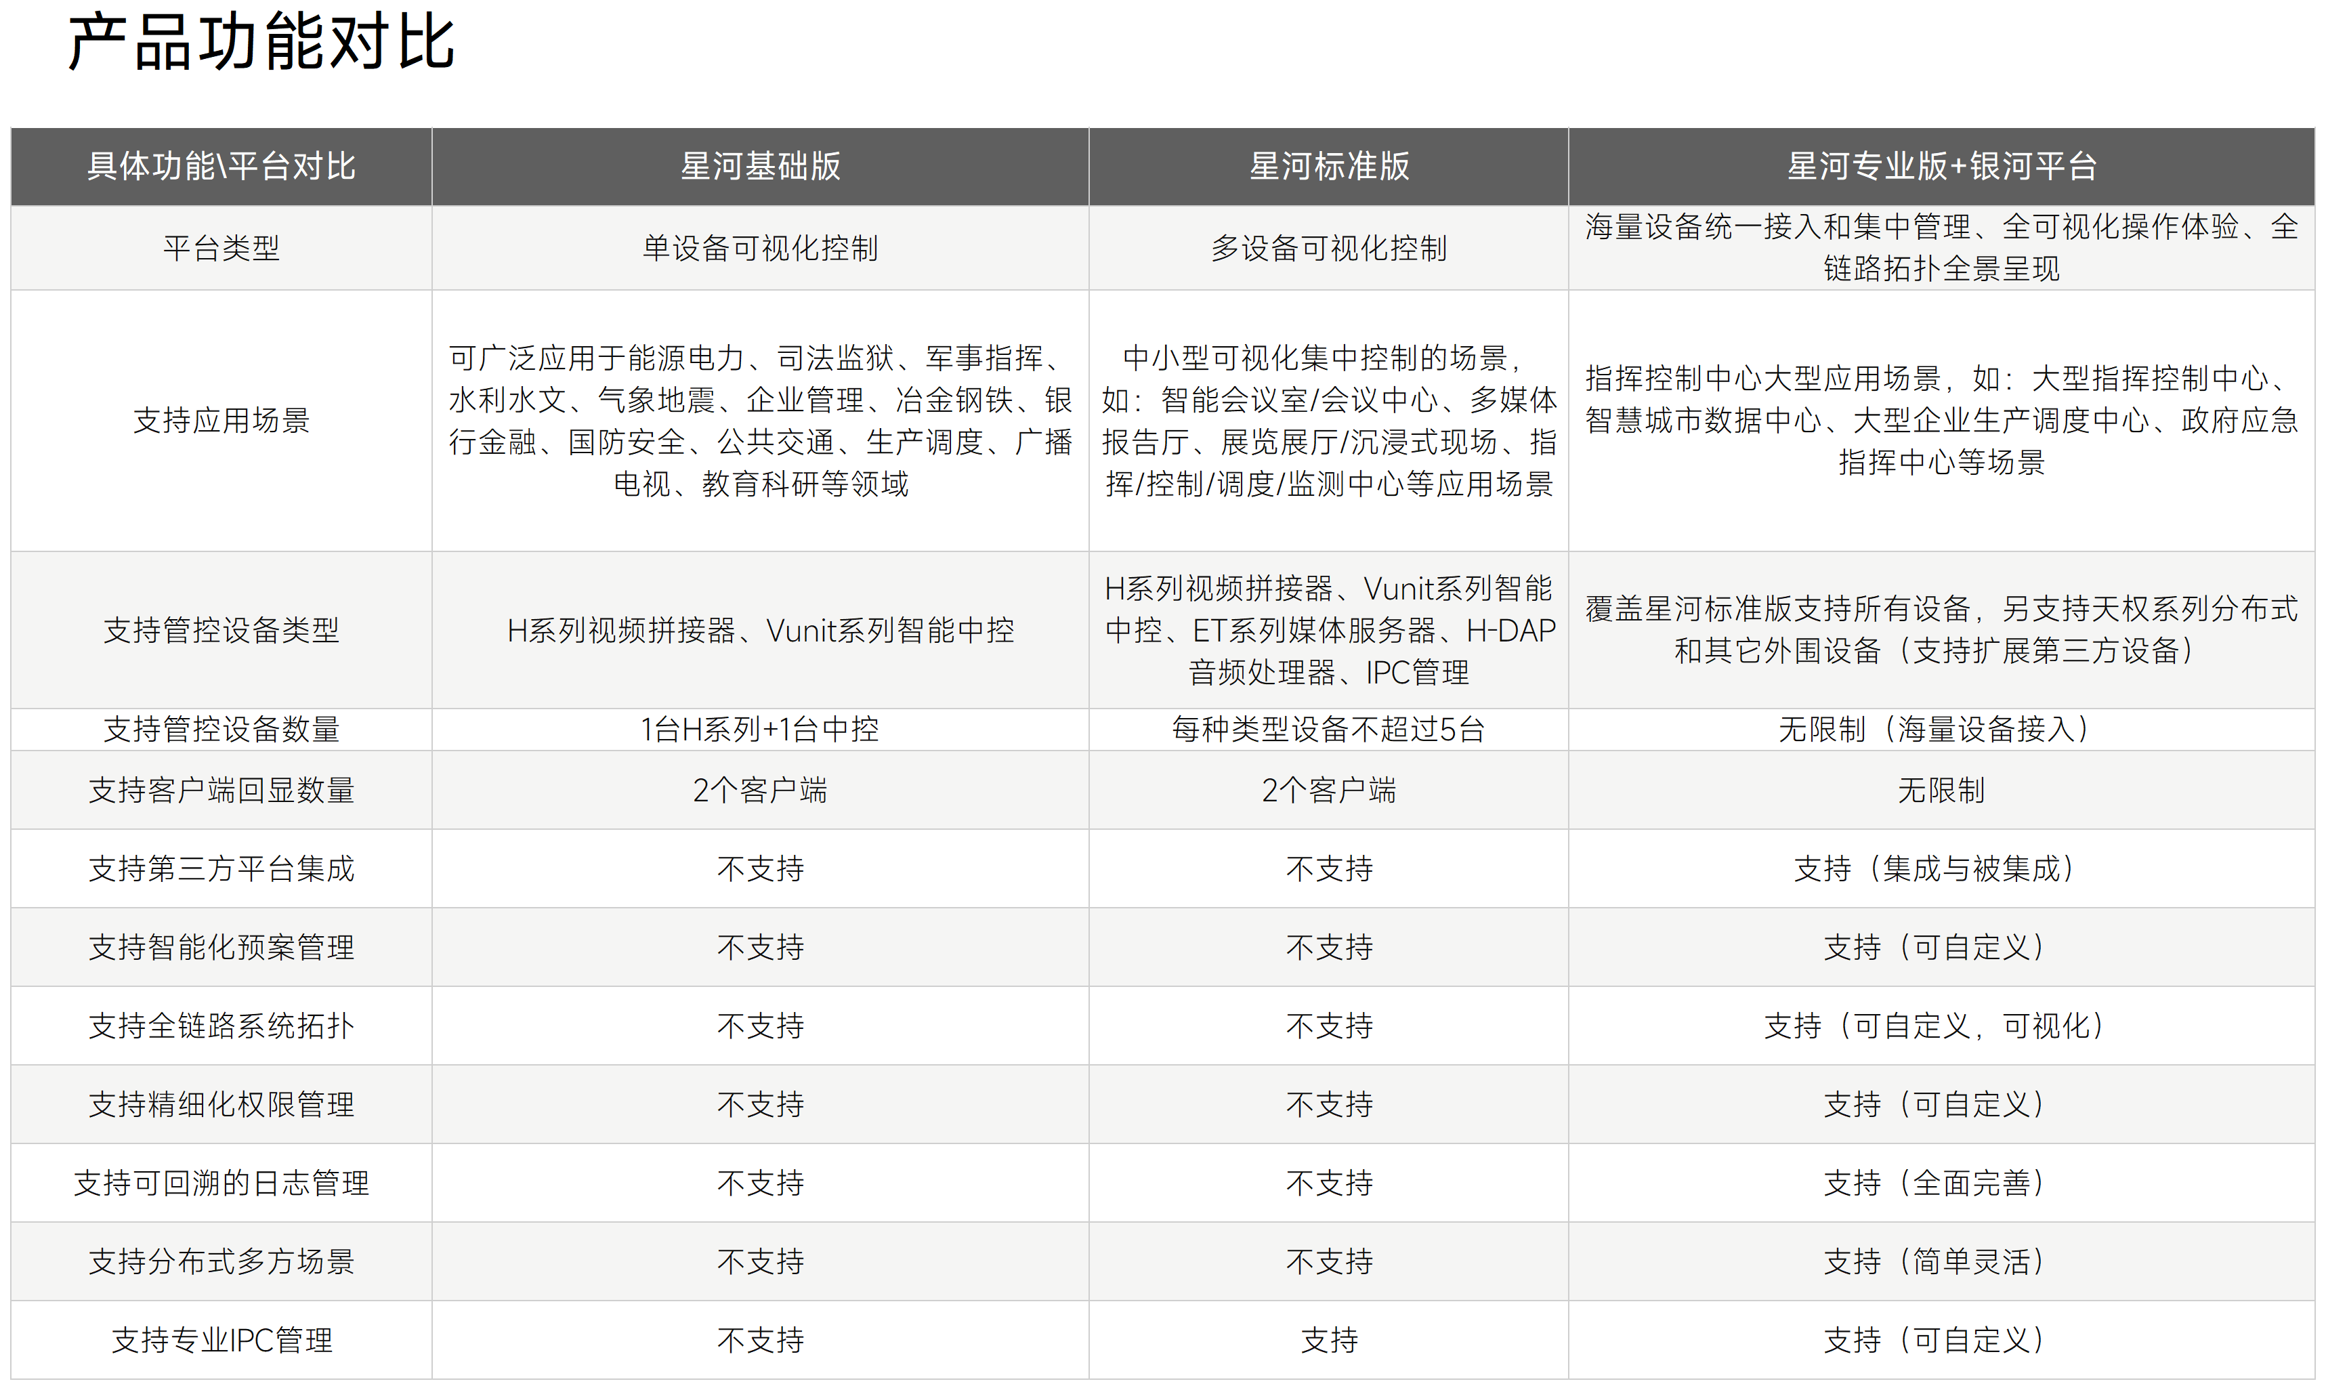Click the 支持第三方平台集成 row label
The image size is (2326, 1390).
[221, 869]
